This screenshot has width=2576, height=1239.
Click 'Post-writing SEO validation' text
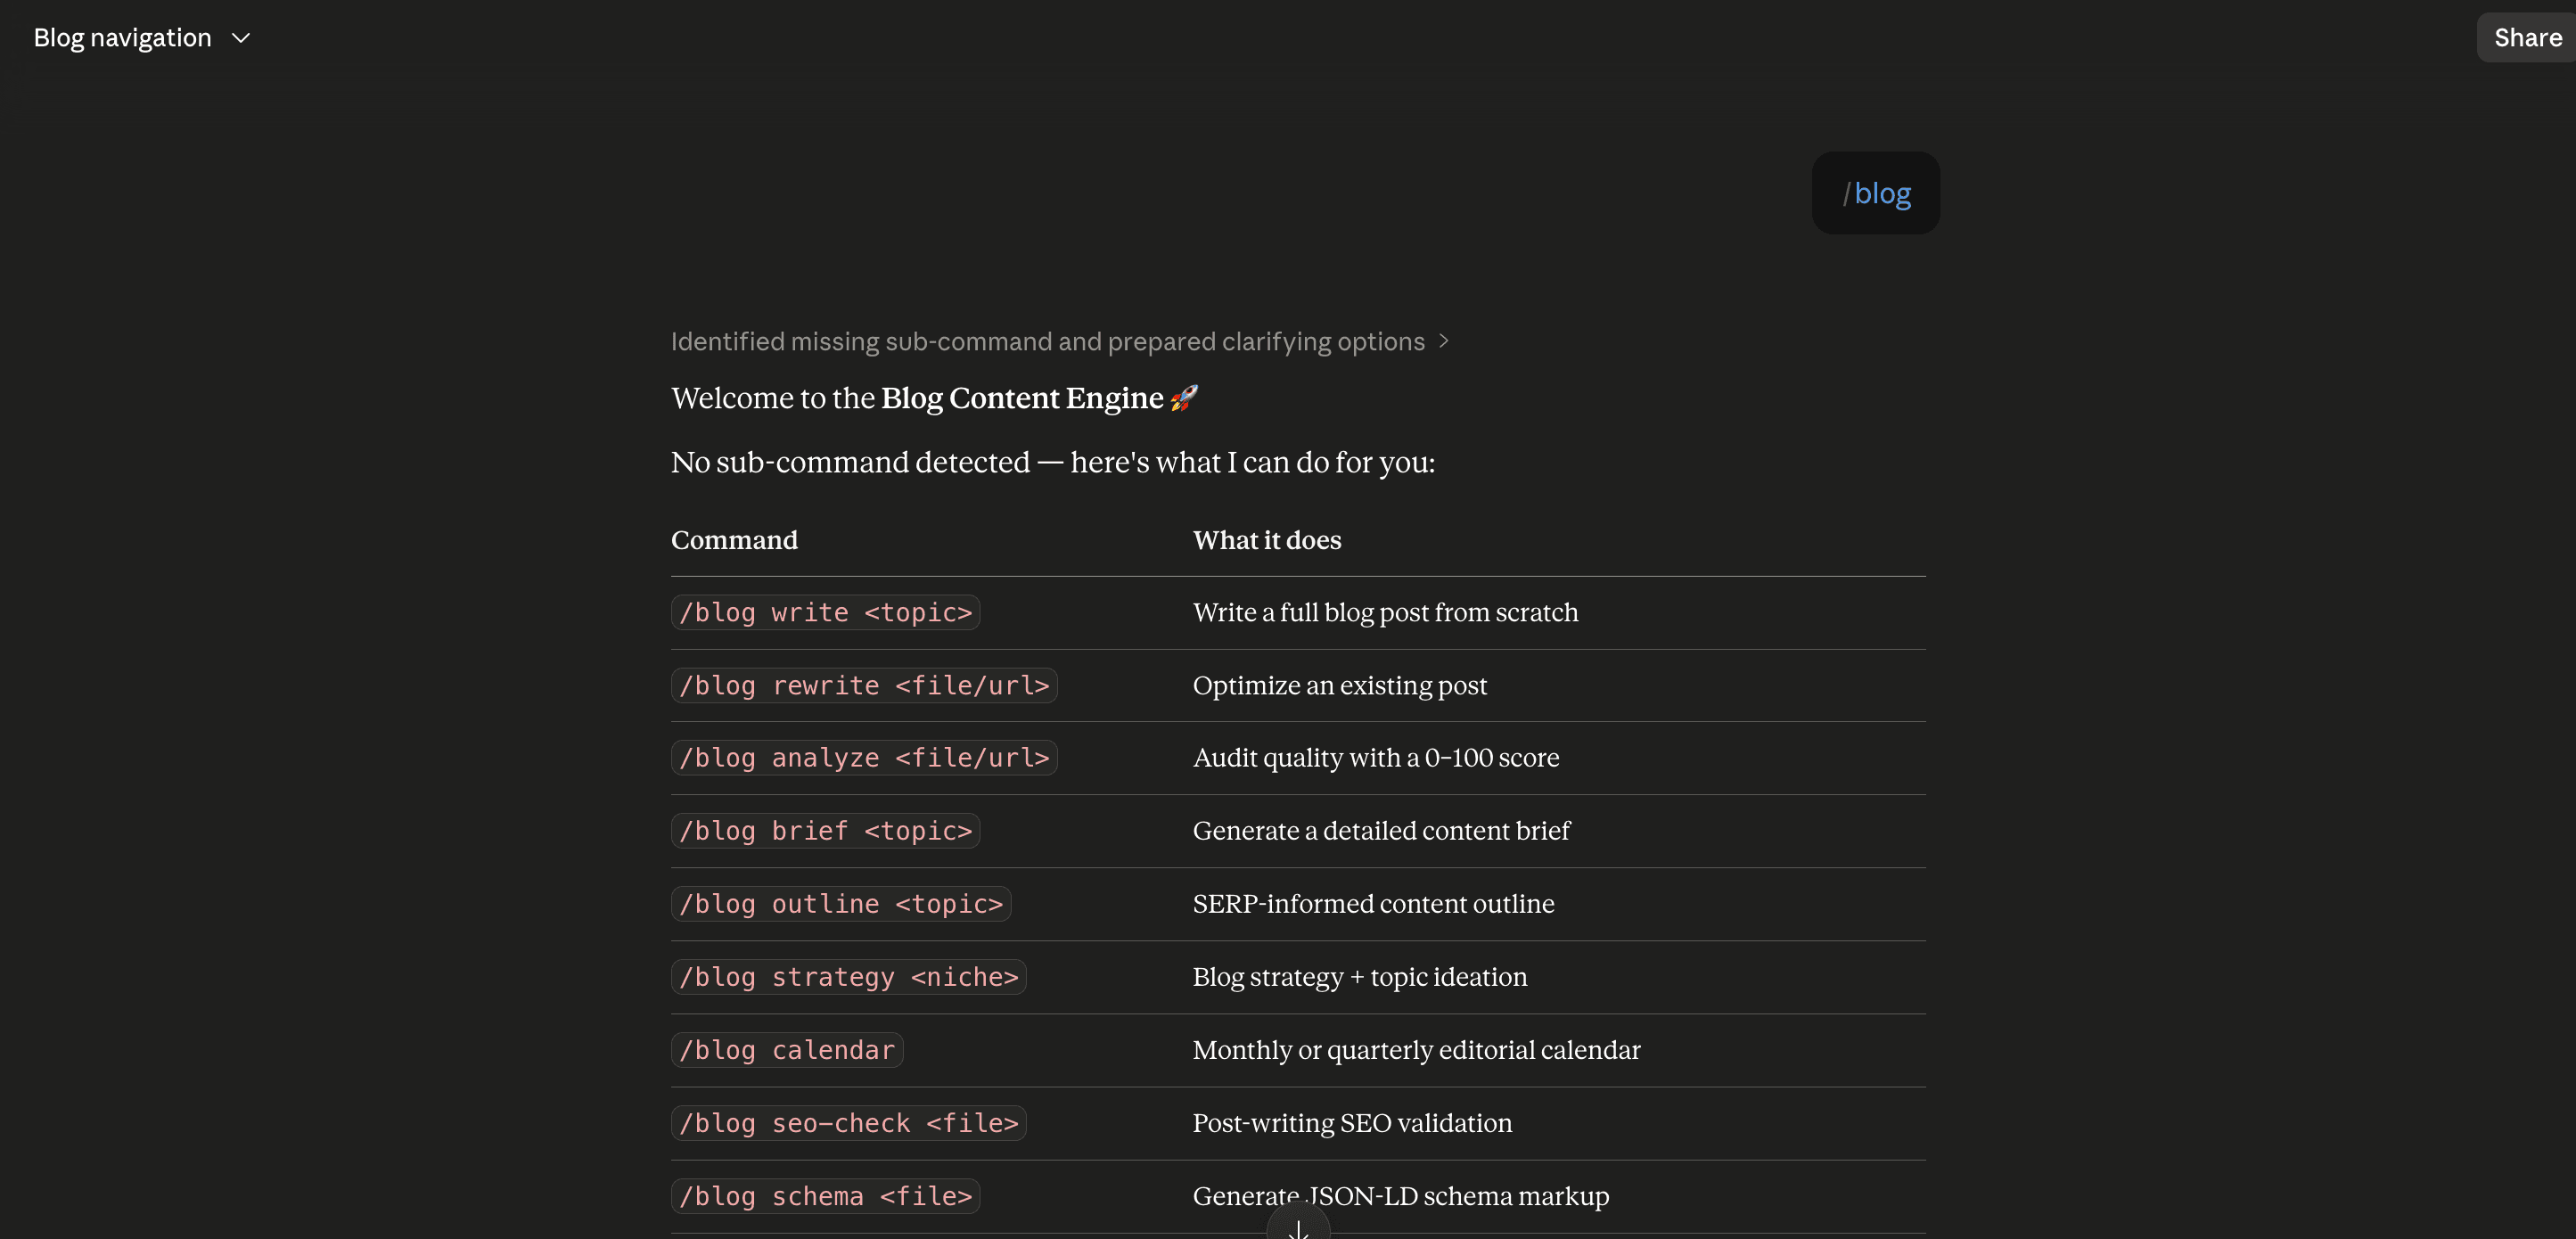tap(1352, 1123)
